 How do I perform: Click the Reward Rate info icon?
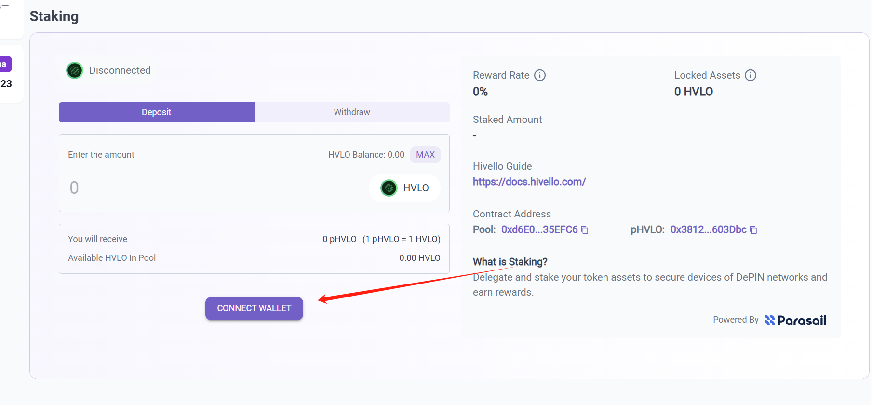click(x=540, y=75)
